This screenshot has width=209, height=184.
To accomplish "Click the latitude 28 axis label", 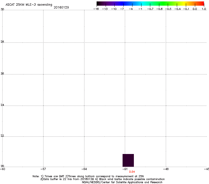I will [x=2, y=42].
